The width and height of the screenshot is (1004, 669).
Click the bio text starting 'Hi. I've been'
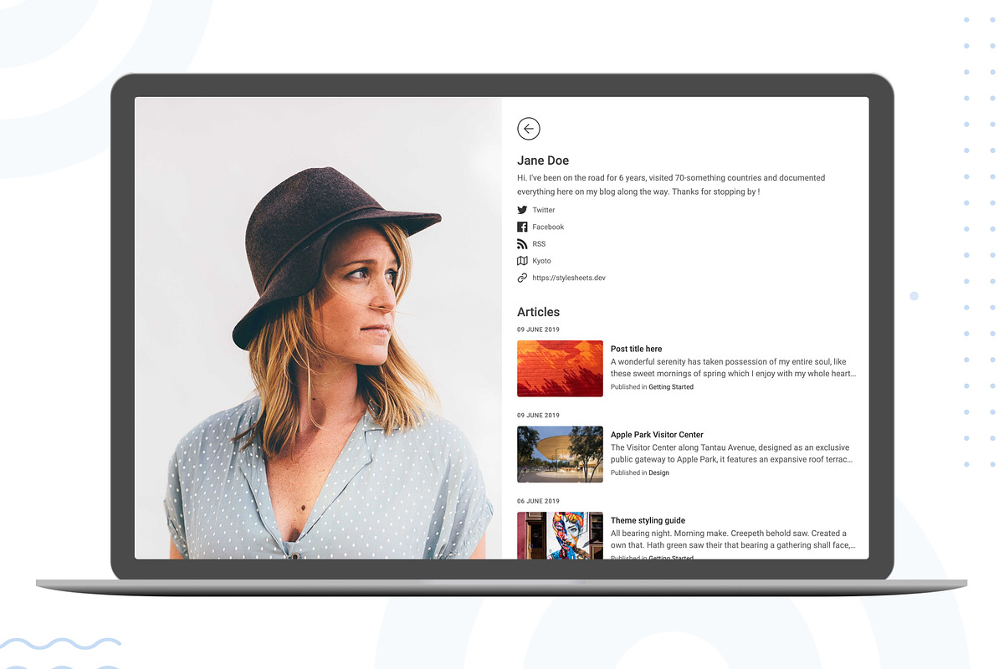[x=671, y=185]
